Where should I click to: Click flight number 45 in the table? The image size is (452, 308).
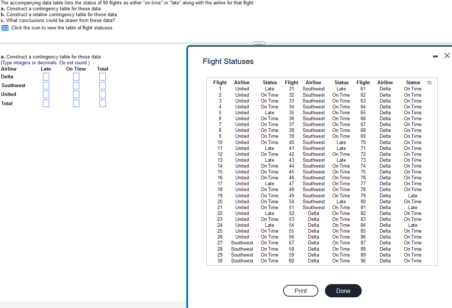point(292,172)
